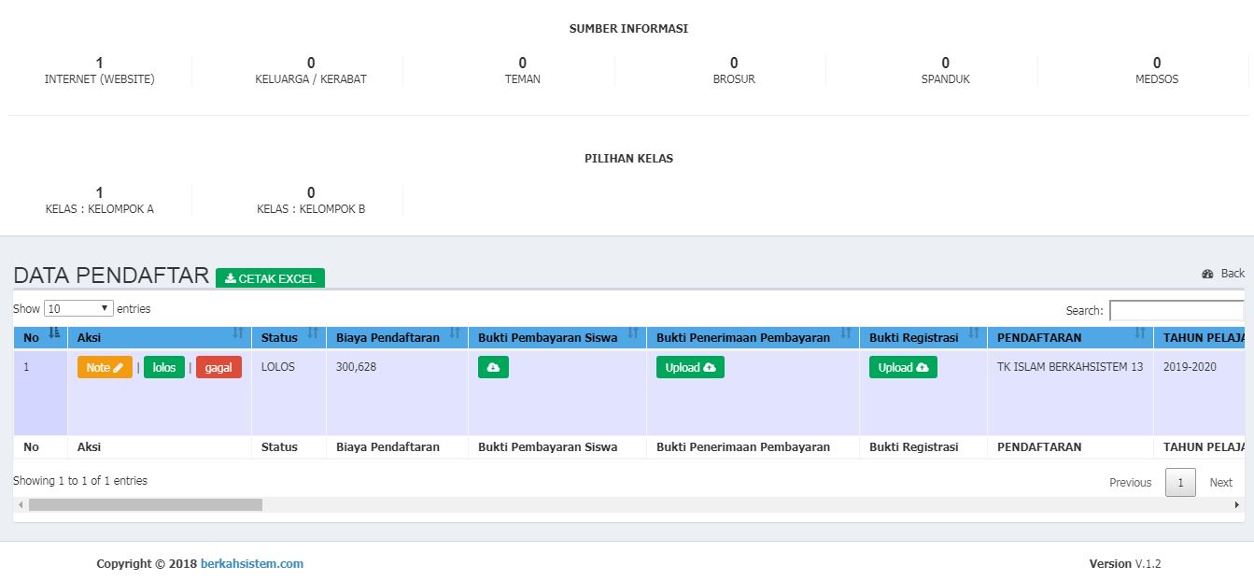Click into the Search input field
This screenshot has height=580, width=1254.
(1177, 310)
